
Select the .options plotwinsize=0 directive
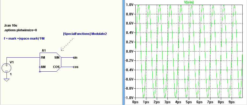click(x=21, y=30)
